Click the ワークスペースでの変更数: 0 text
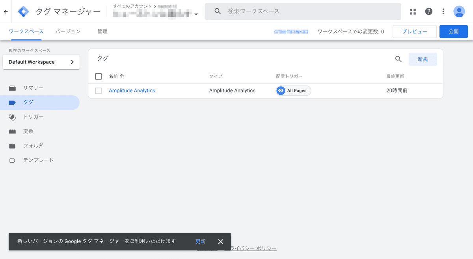473x259 pixels. tap(351, 31)
